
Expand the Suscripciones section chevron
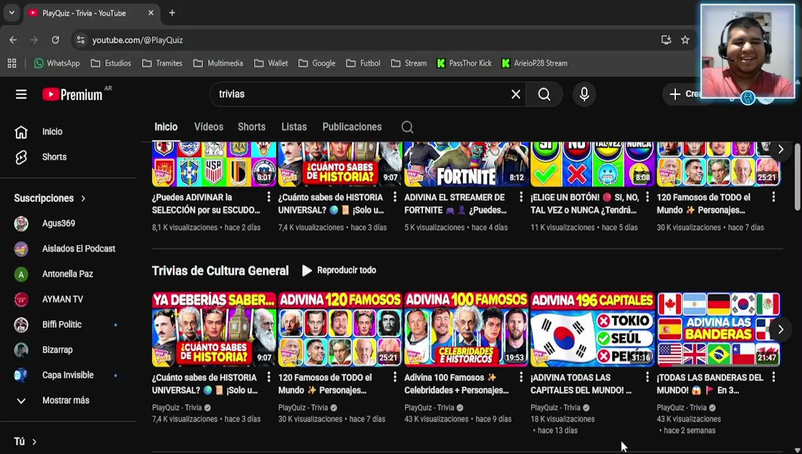(83, 198)
